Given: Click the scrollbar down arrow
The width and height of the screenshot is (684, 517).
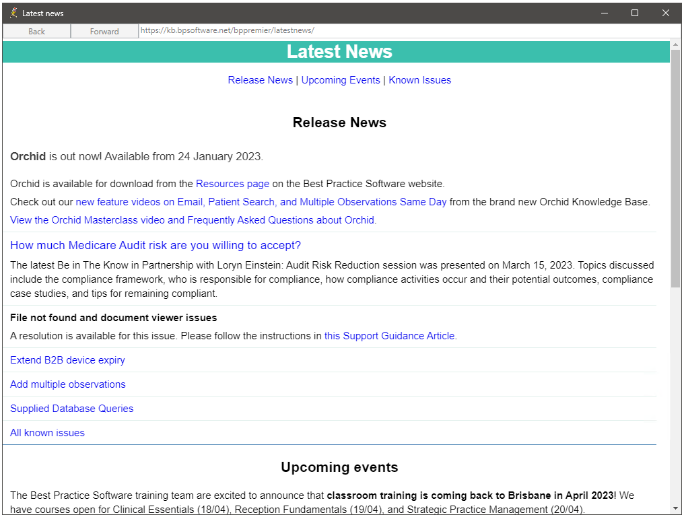Looking at the screenshot, I should [x=675, y=508].
